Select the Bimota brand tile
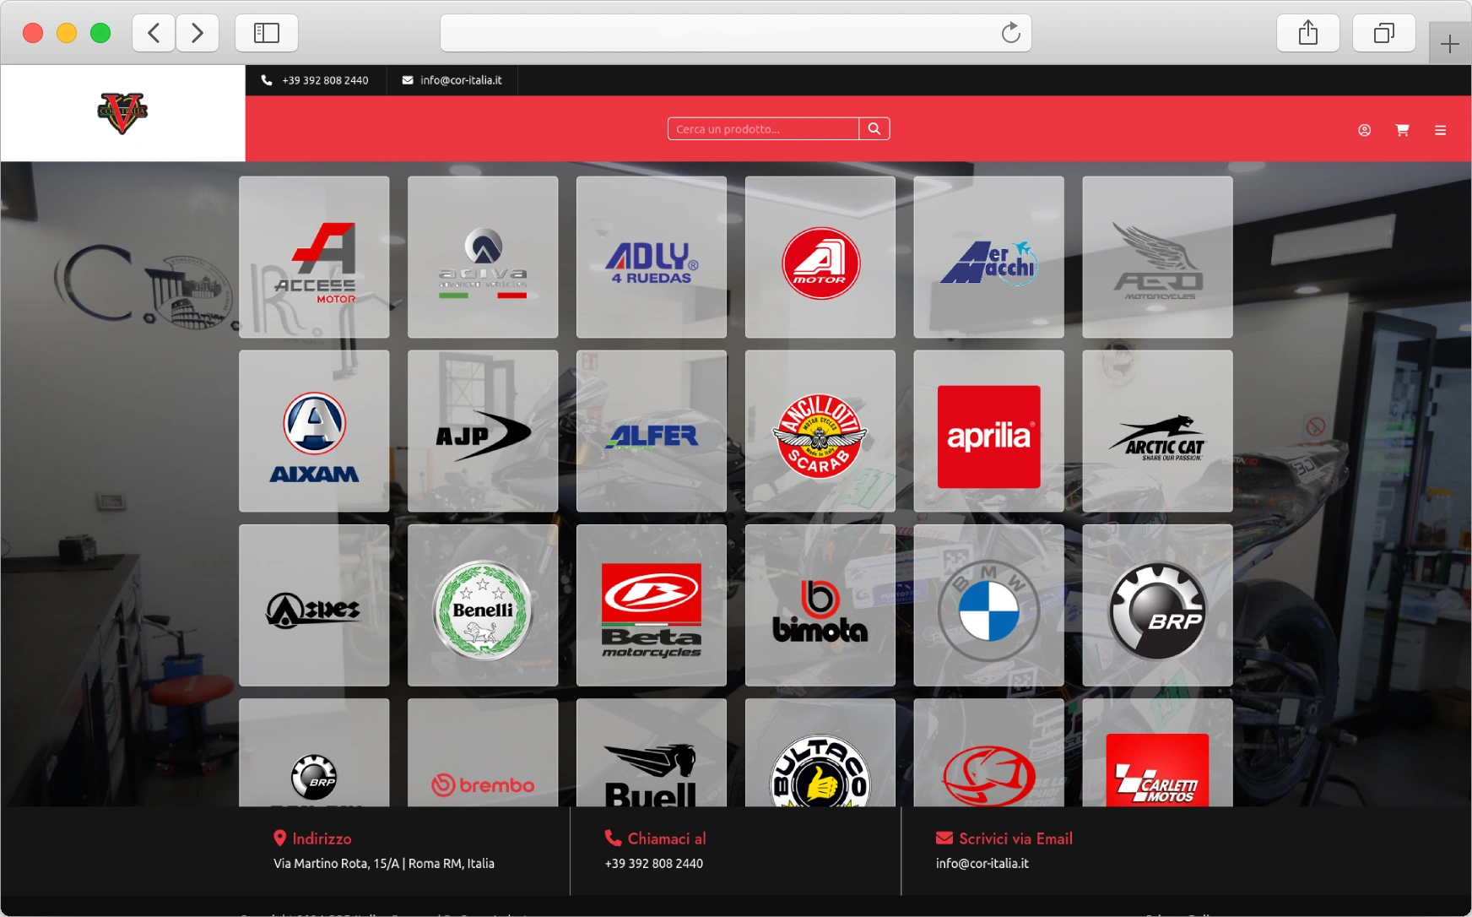 (x=820, y=605)
